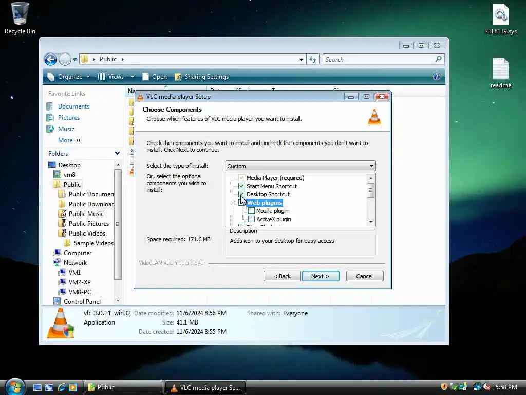This screenshot has width=526, height=395.
Task: Select the readme file on desktop
Action: (500, 73)
